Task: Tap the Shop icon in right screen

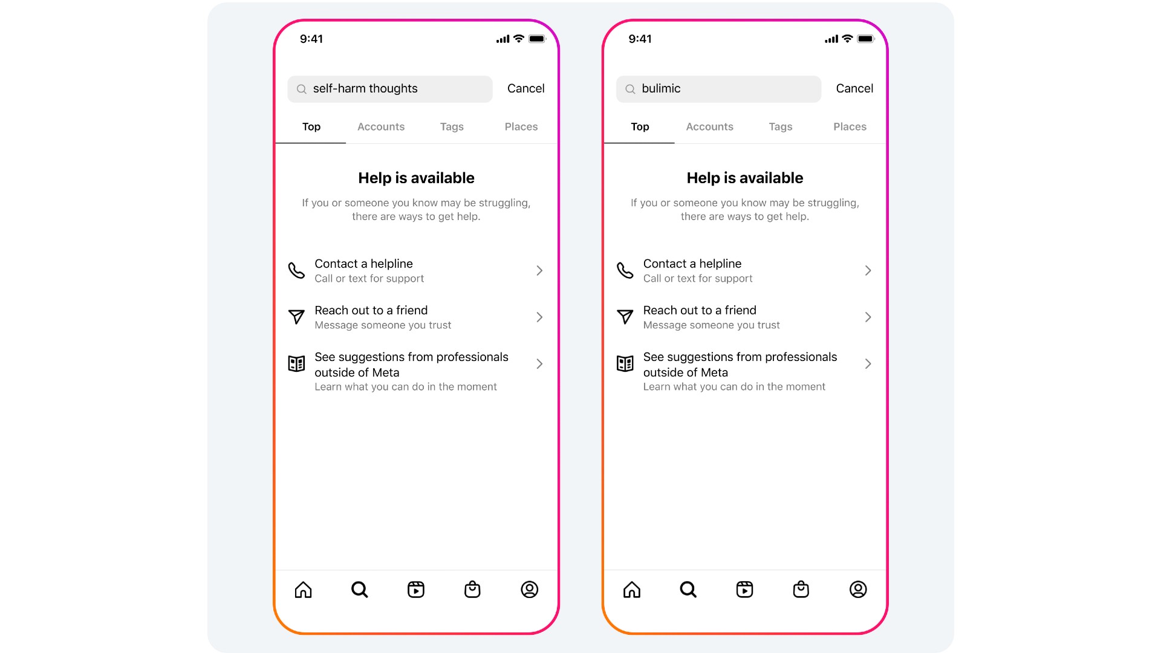Action: coord(802,590)
